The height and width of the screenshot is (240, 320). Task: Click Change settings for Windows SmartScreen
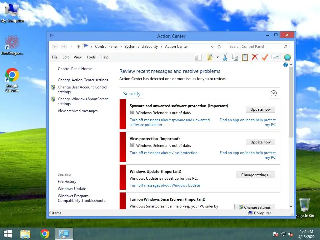255,207
